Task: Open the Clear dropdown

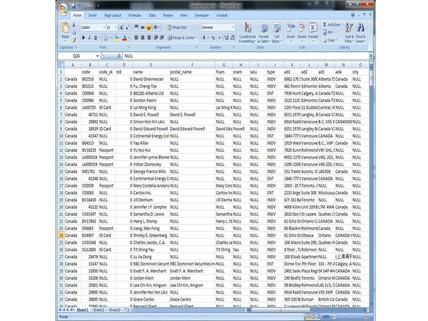Action: pos(330,40)
